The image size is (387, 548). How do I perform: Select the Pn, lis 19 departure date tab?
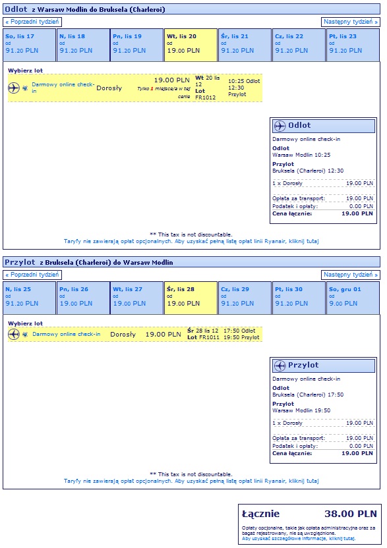coord(137,45)
